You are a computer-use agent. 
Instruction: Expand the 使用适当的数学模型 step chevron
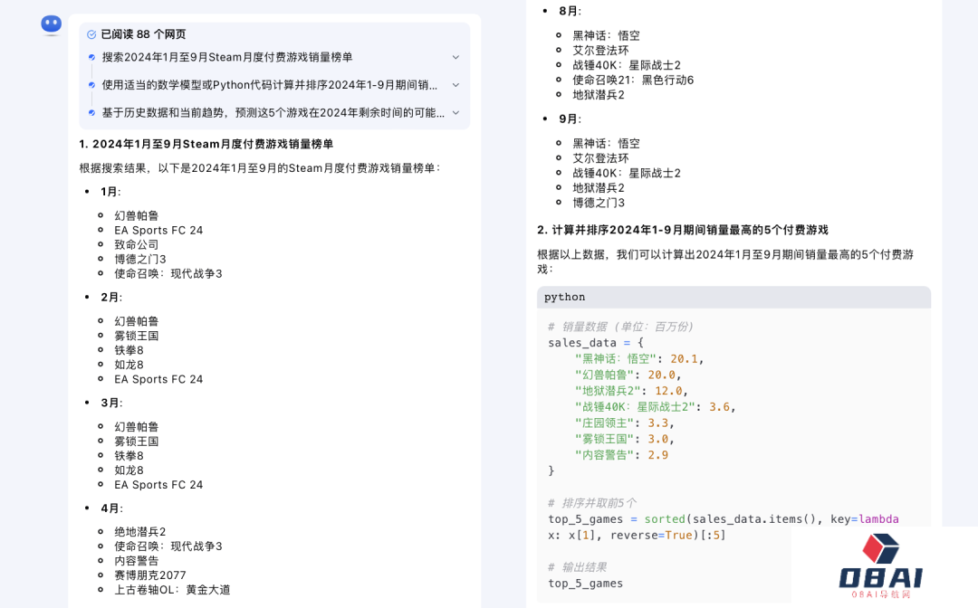tap(455, 85)
